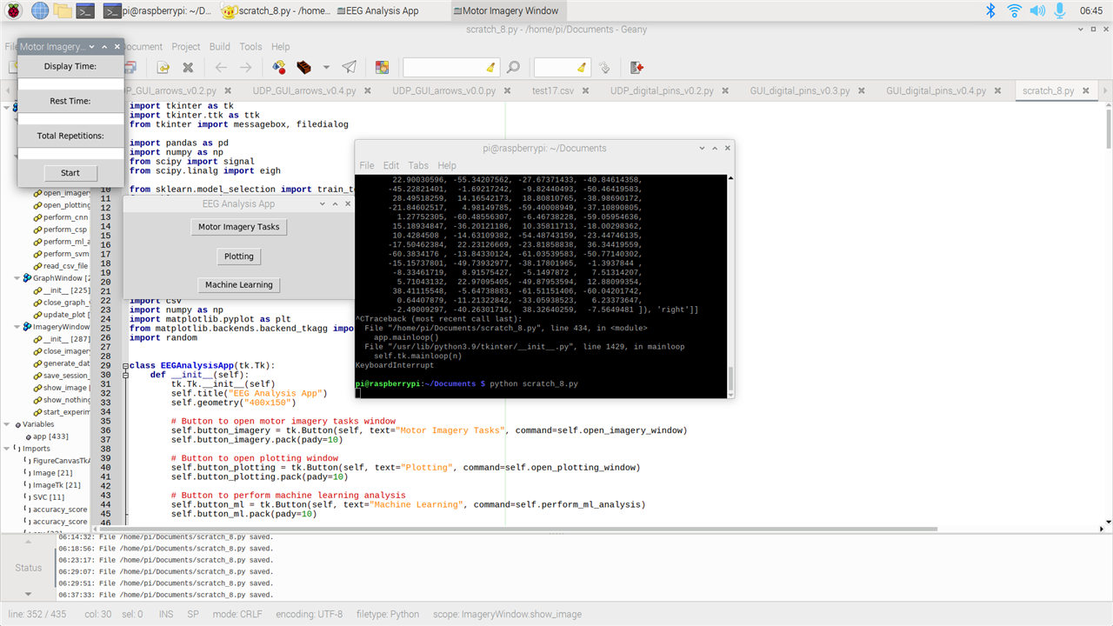Screen dimensions: 1113x626
Task: Collapse the Imports node in symbol tree
Action: click(8, 449)
